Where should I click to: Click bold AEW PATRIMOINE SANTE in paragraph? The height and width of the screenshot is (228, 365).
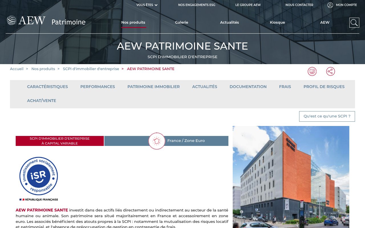(42, 210)
